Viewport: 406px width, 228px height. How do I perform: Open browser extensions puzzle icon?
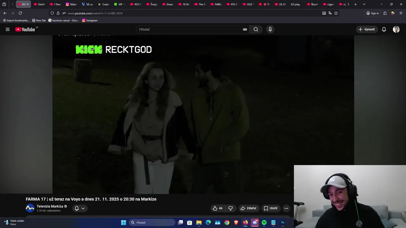[x=385, y=13]
